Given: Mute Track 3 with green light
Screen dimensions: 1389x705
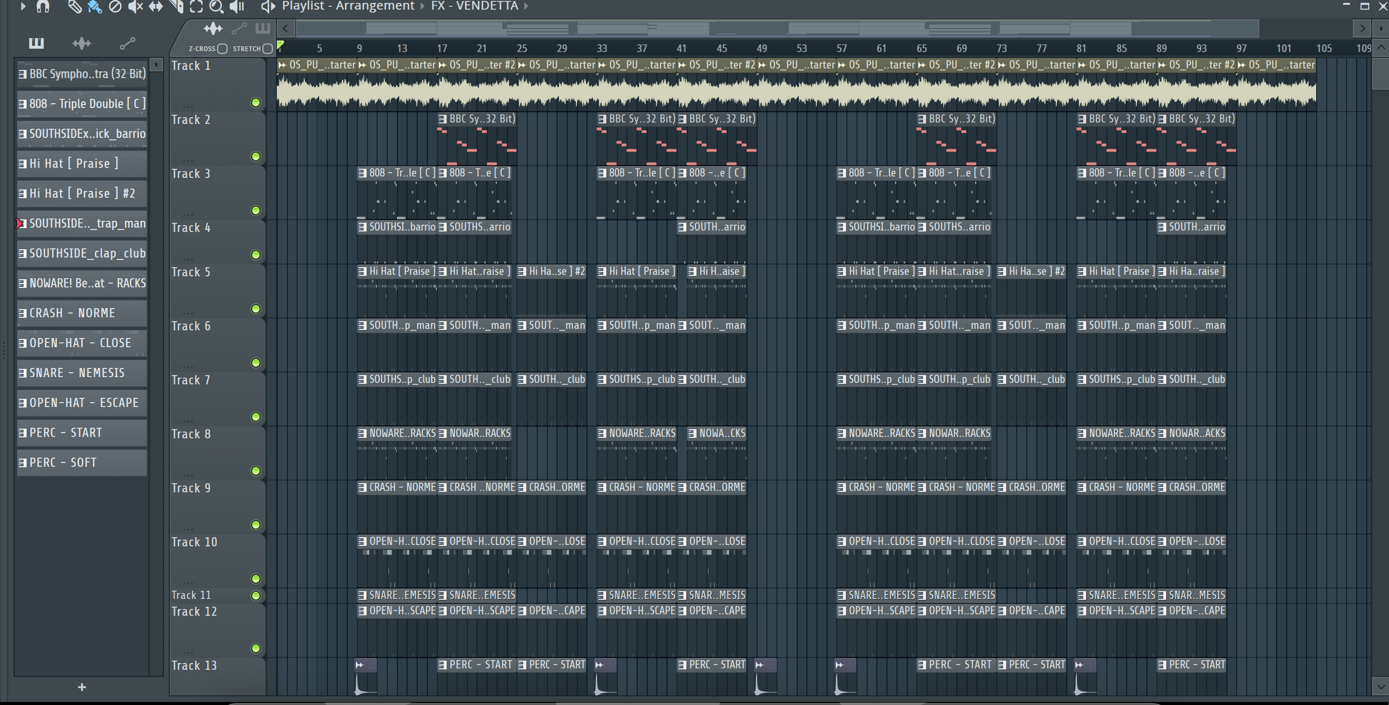Looking at the screenshot, I should tap(256, 210).
